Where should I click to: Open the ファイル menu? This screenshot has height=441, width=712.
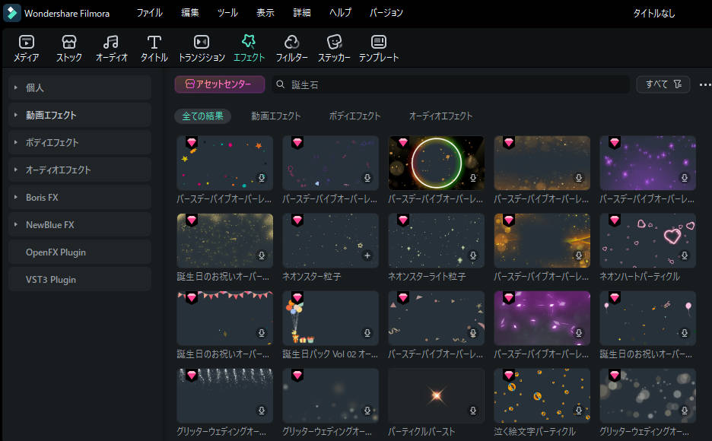pyautogui.click(x=149, y=13)
